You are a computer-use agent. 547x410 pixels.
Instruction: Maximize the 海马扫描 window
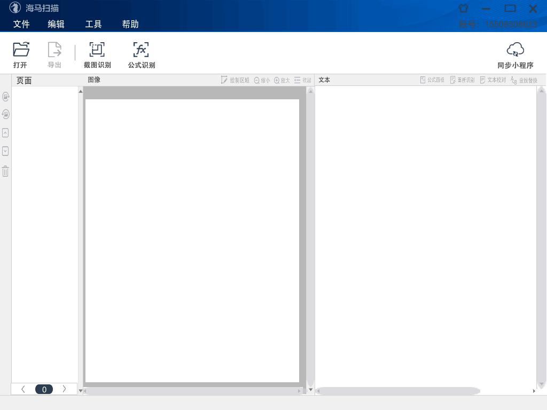point(510,9)
